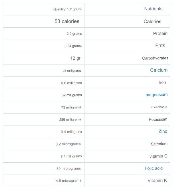Select the Potassium row label
Screen dimensions: 174x190
[158, 120]
